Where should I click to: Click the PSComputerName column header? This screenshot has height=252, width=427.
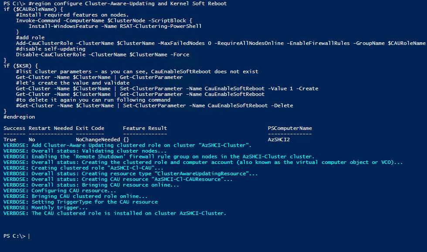(x=290, y=128)
